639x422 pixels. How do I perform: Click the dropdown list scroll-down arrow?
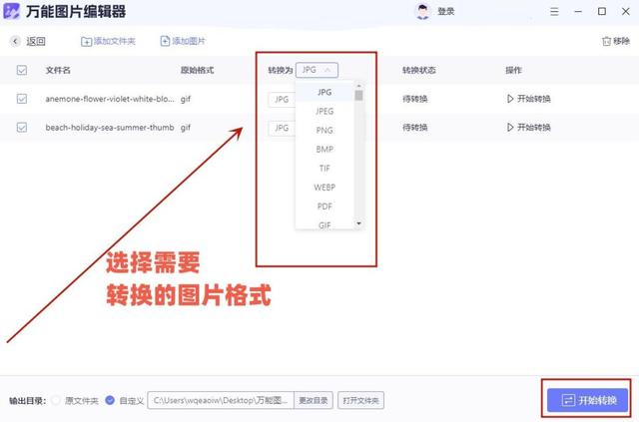click(358, 223)
